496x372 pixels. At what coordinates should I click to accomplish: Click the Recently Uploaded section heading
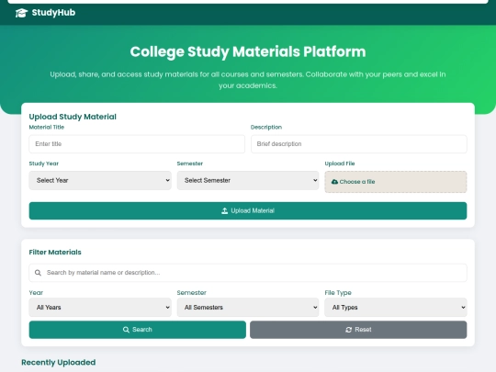point(59,363)
